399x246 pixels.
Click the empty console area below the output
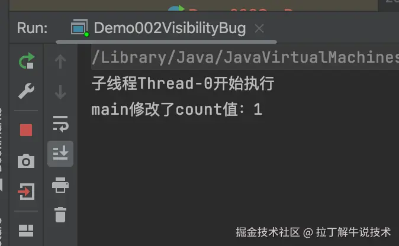coord(238,173)
